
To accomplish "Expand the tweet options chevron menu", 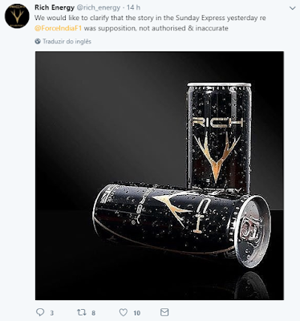I will pos(292,8).
